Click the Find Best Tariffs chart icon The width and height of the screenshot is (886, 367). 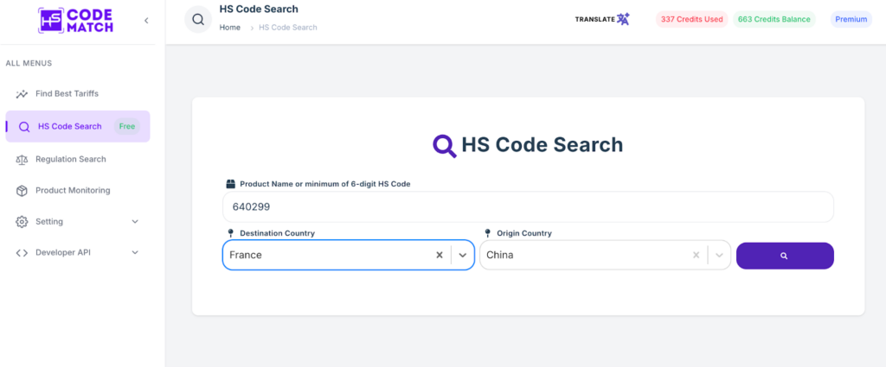[x=22, y=93]
